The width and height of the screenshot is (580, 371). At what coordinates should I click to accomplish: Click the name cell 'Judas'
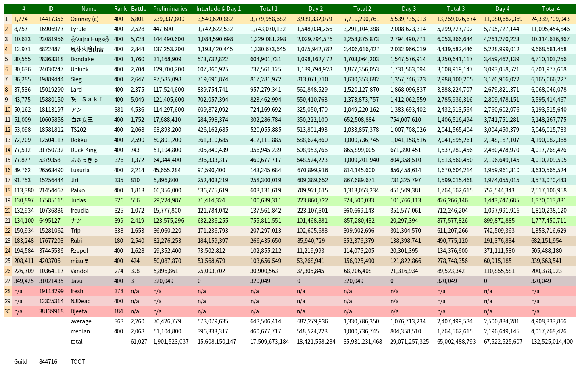point(78,200)
